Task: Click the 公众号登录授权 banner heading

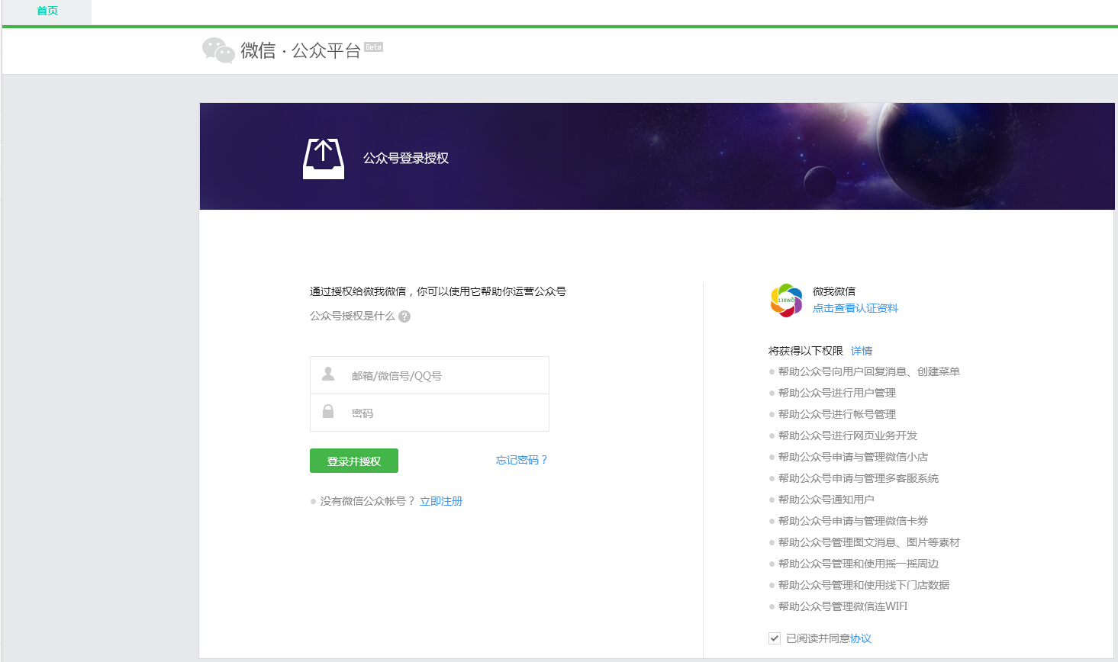Action: pos(405,159)
